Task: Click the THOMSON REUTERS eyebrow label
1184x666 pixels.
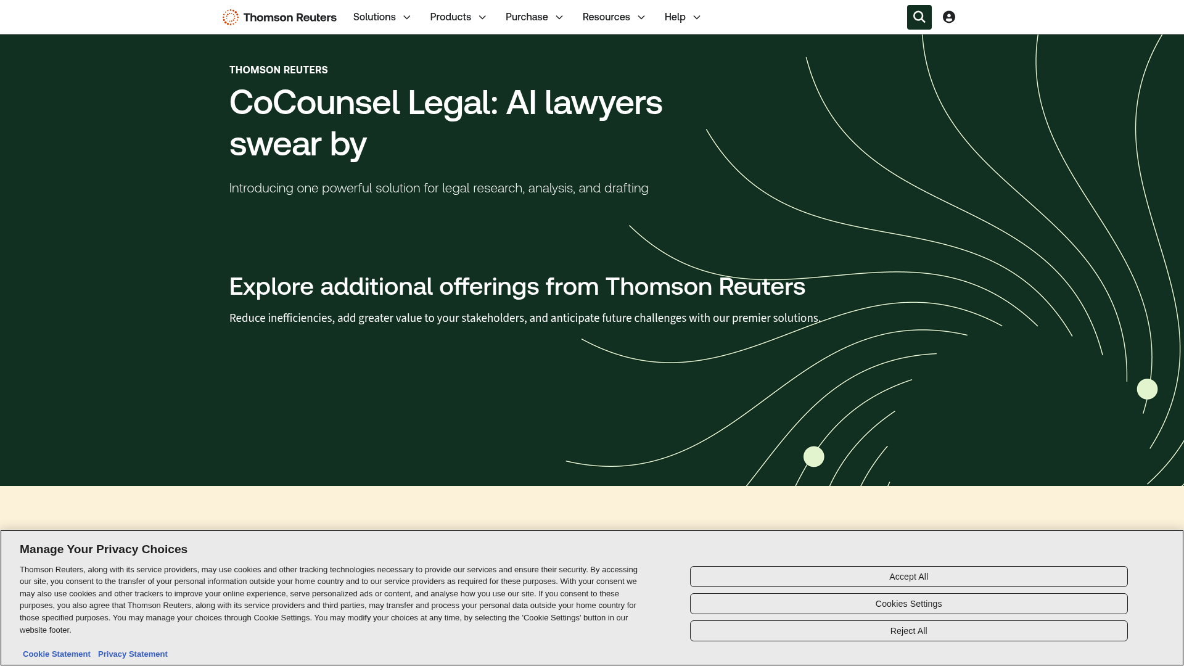Action: (x=279, y=70)
